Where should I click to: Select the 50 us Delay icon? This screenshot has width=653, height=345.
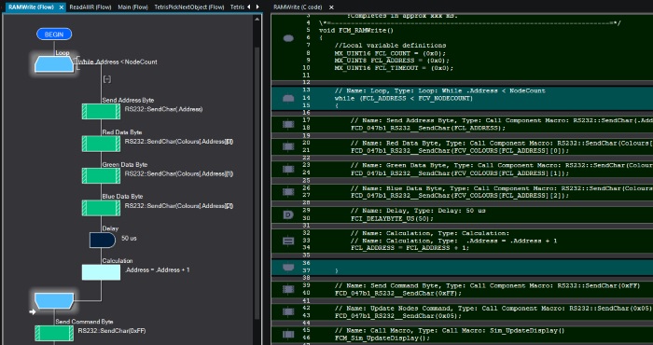point(103,241)
